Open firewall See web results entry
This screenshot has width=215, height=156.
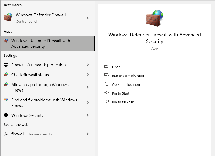click(32, 134)
